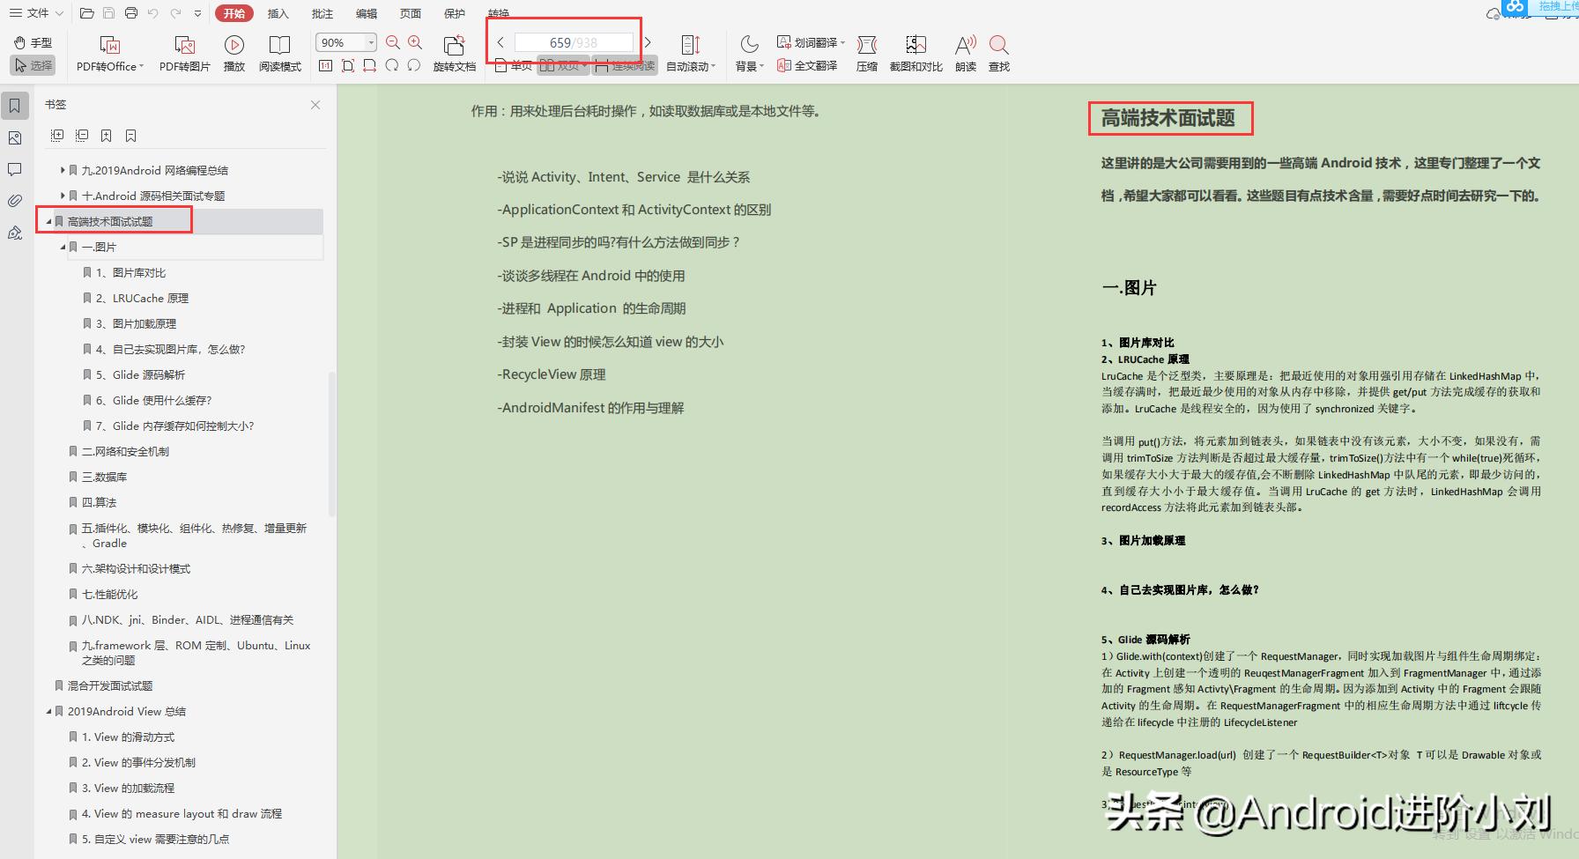Launch 截图和对比 screenshot compare tool

[916, 53]
